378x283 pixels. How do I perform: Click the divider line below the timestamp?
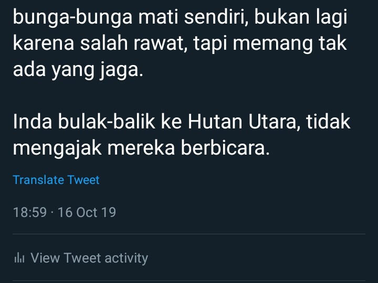click(x=189, y=234)
